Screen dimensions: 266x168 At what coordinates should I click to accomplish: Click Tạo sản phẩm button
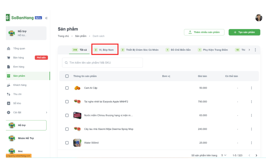coord(244,32)
